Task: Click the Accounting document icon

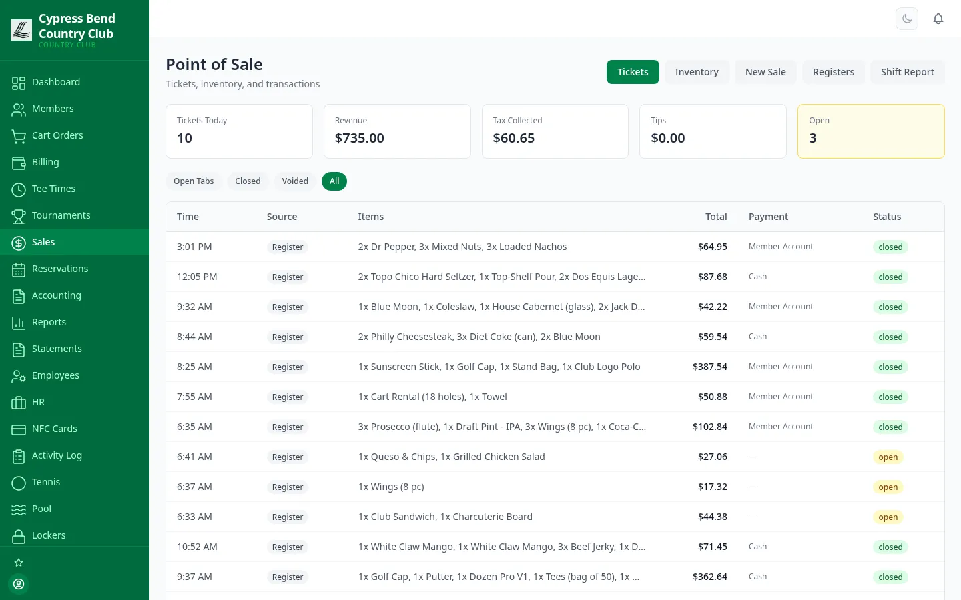Action: (19, 296)
